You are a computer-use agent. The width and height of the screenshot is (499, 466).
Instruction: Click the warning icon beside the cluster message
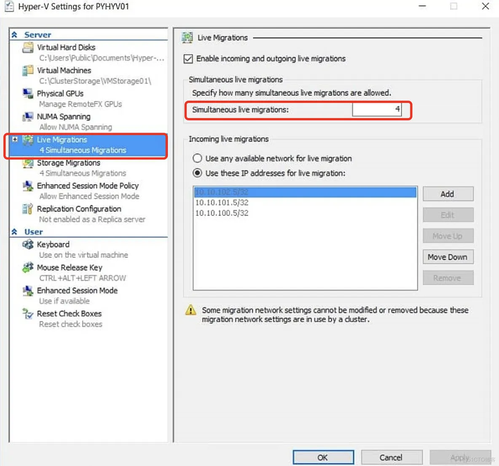coord(190,310)
